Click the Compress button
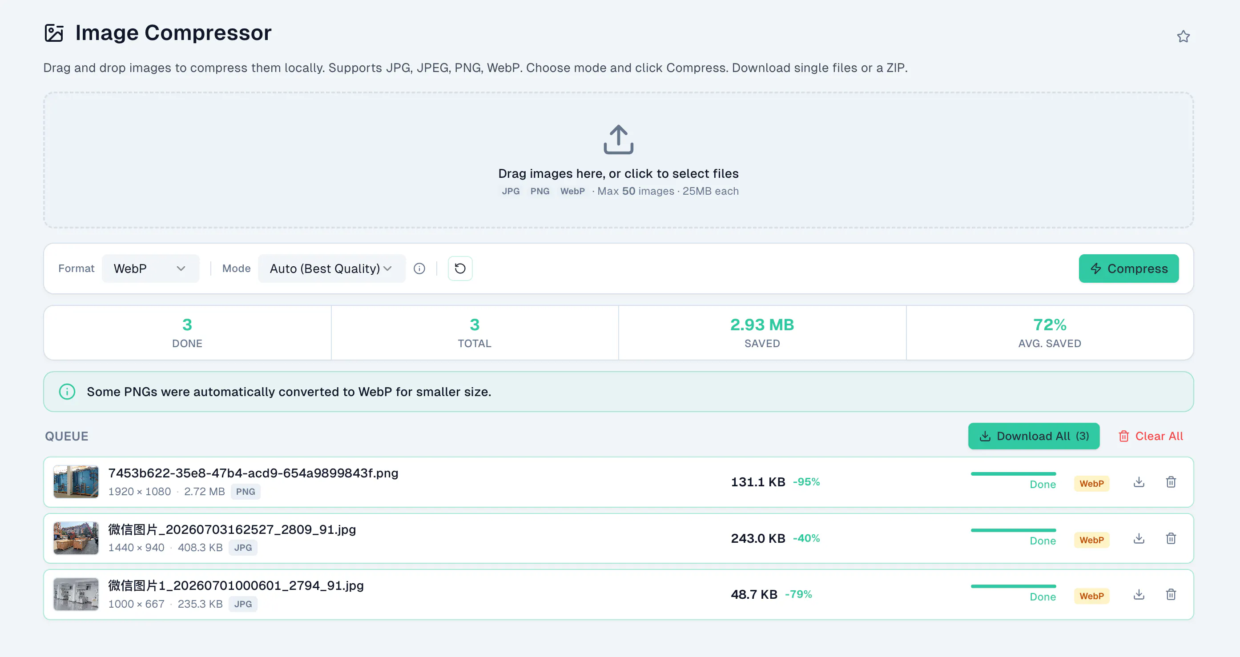The width and height of the screenshot is (1240, 657). point(1128,268)
